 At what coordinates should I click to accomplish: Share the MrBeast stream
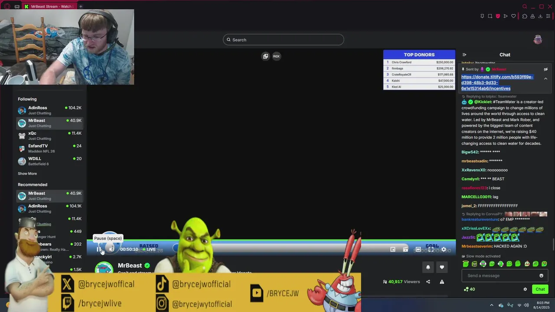[x=428, y=282]
